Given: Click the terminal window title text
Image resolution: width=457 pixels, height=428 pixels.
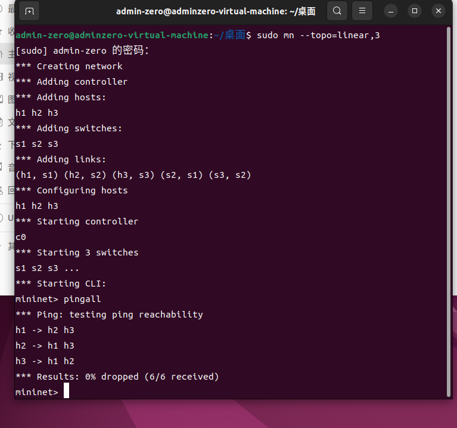Looking at the screenshot, I should click(216, 11).
